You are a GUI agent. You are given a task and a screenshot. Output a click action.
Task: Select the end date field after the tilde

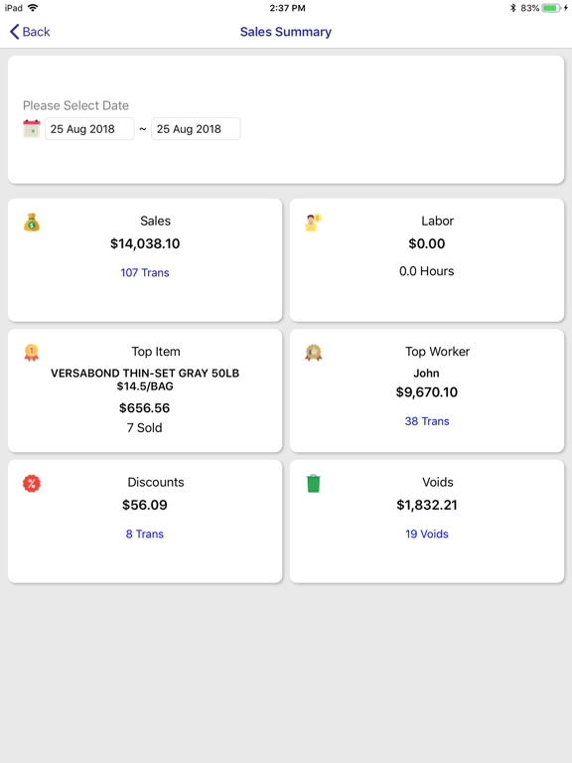(x=196, y=129)
